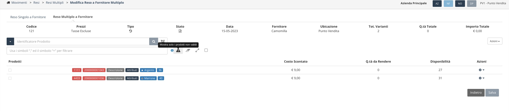The image size is (509, 111).
Task: Click the magnifier search button
Action: click(153, 42)
